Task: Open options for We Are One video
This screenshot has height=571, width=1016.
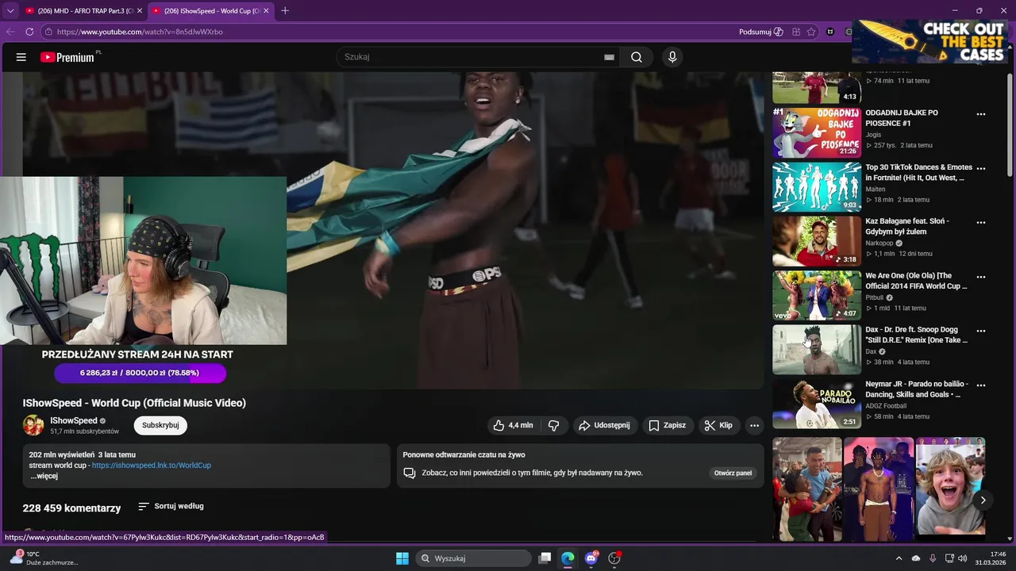Action: (981, 277)
